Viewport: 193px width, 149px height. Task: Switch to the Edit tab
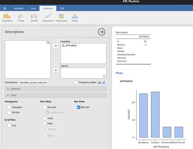pyautogui.click(x=62, y=9)
